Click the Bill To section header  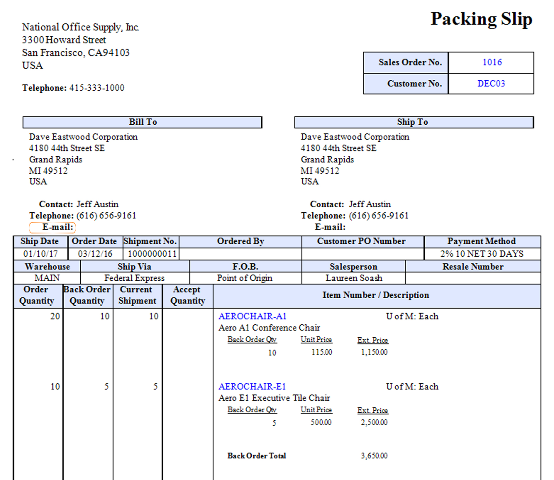tap(142, 122)
